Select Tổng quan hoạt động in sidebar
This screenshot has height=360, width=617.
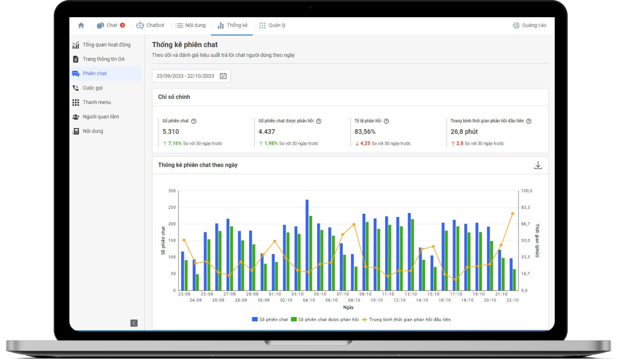(x=106, y=44)
